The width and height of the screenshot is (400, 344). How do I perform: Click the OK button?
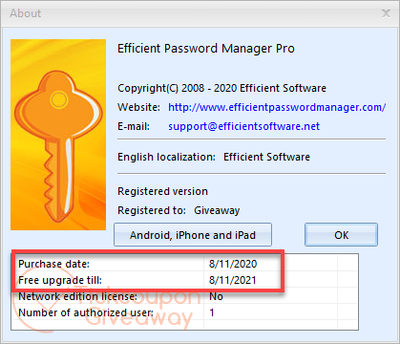click(x=341, y=235)
